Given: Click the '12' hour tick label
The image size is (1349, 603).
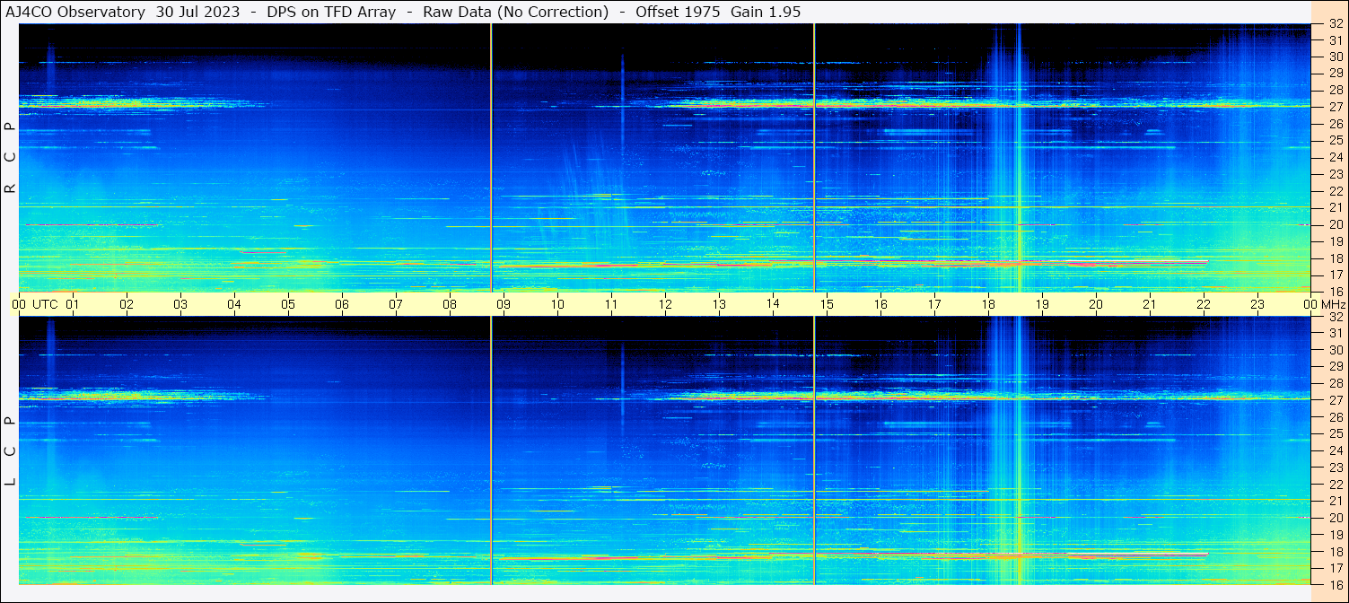Looking at the screenshot, I should click(665, 304).
